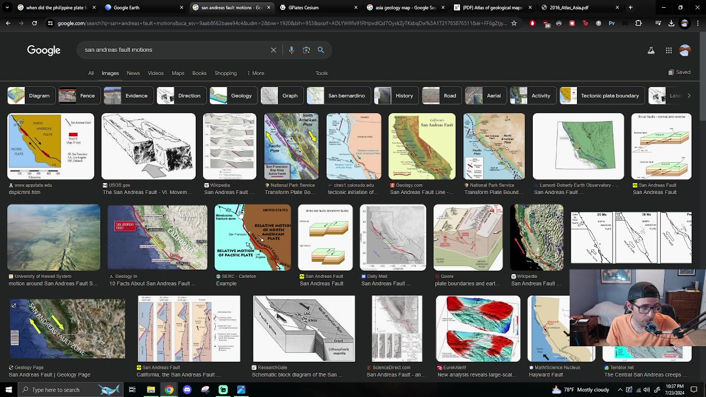Open www.appstate.edu plate map thumbnail
The image size is (706, 397).
click(51, 146)
